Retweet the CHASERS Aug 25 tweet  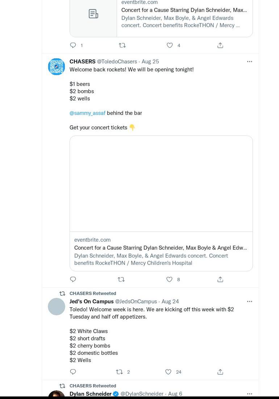(121, 279)
